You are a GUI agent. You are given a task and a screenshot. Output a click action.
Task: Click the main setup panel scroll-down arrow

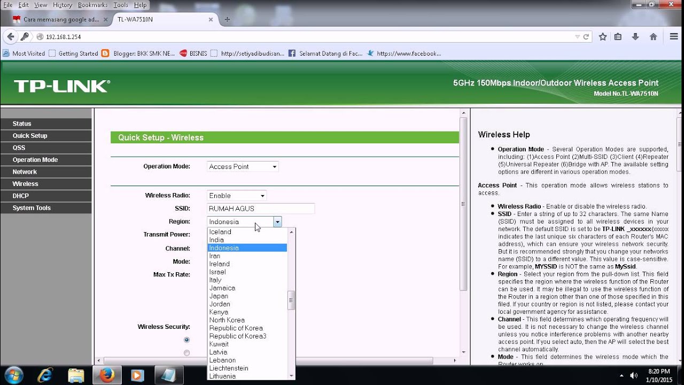[463, 352]
